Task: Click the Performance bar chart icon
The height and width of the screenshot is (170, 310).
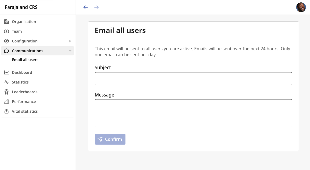Action: point(7,102)
